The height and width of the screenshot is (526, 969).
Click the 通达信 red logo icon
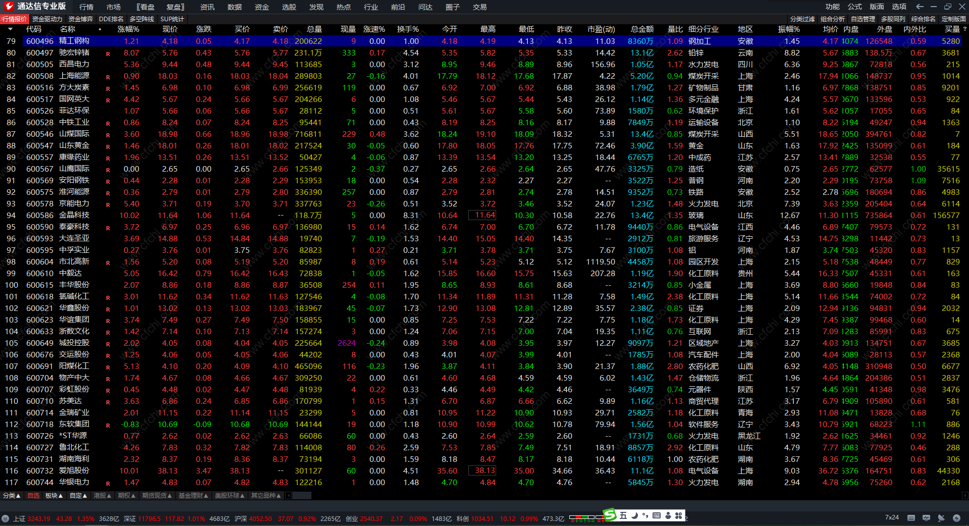9,7
